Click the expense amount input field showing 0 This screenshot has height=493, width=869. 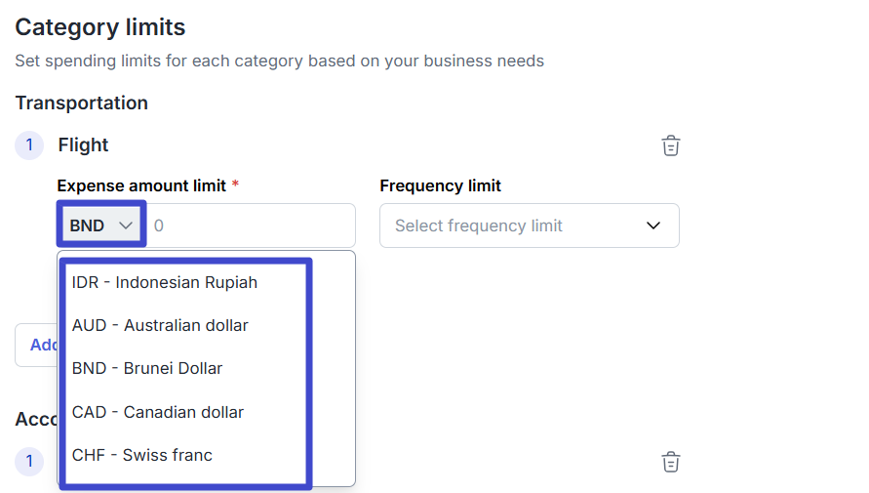coord(249,226)
